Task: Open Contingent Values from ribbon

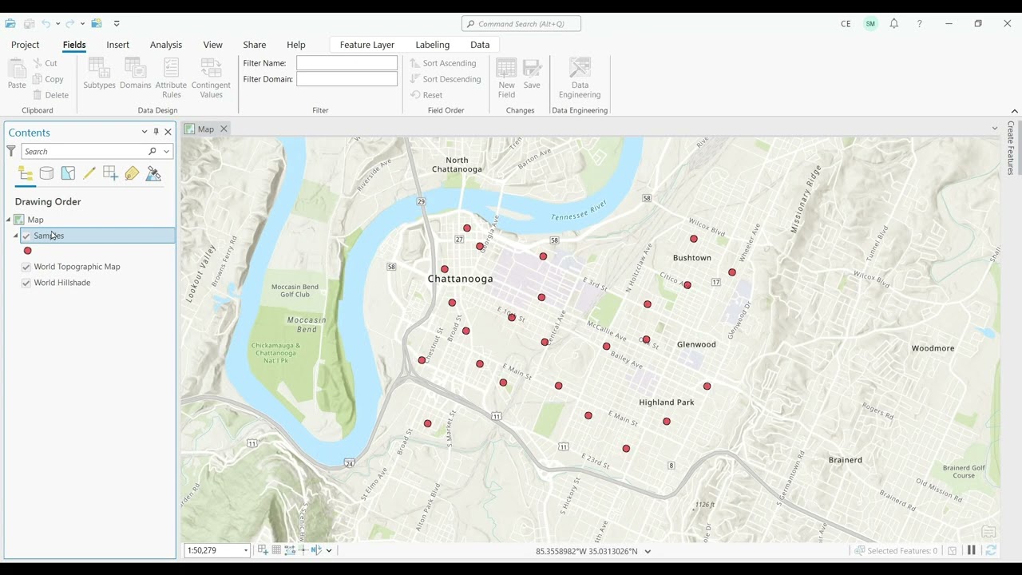Action: tap(211, 78)
